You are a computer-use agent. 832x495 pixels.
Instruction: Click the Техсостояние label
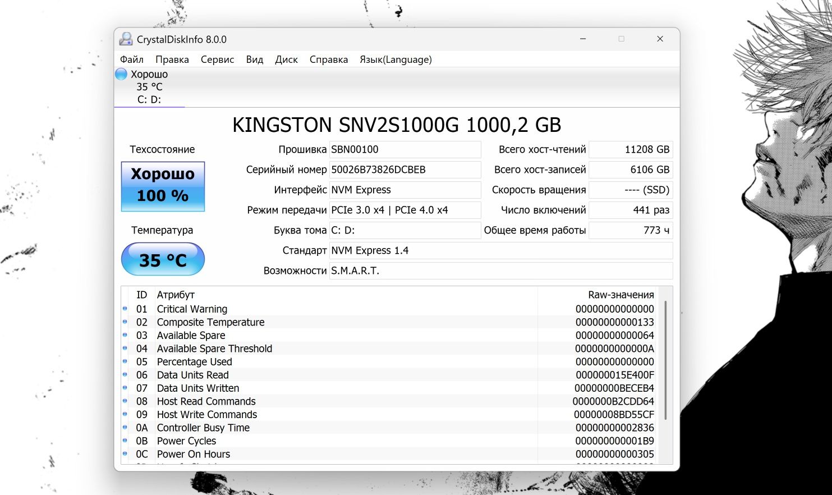tap(162, 149)
